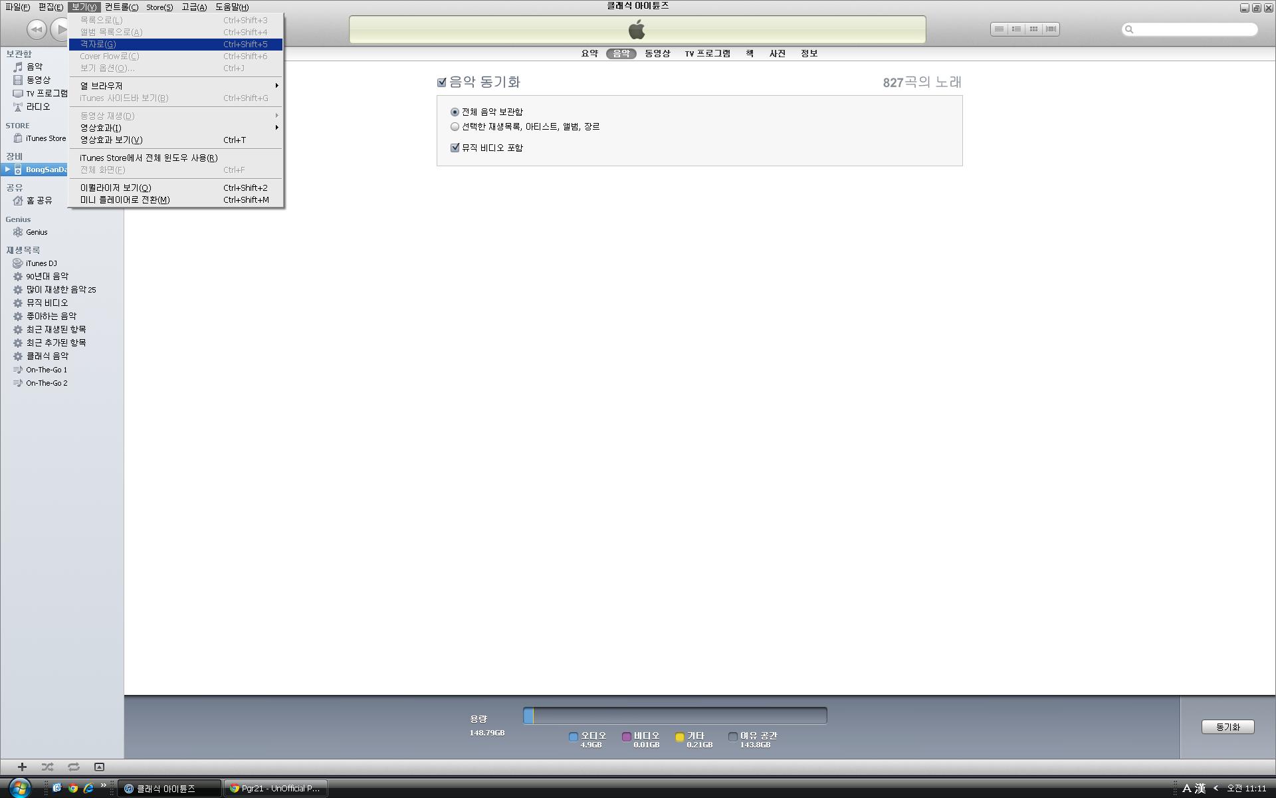Open Windows Start button
This screenshot has width=1276, height=798.
[x=19, y=788]
